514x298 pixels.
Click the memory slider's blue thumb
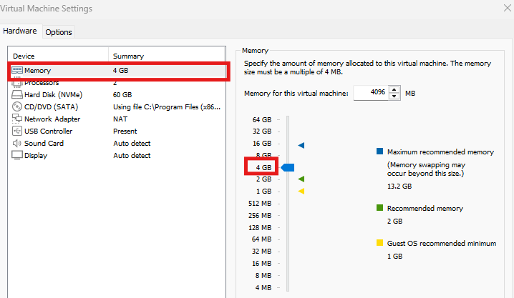[x=288, y=167]
